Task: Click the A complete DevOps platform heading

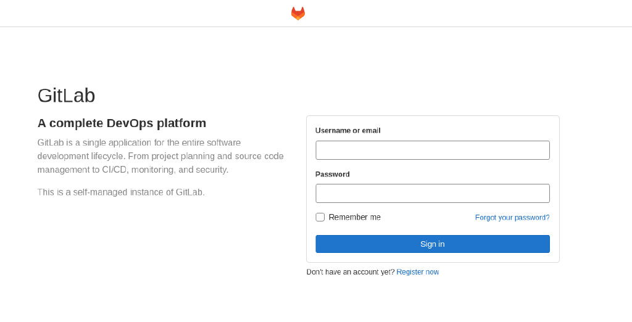Action: click(x=122, y=123)
